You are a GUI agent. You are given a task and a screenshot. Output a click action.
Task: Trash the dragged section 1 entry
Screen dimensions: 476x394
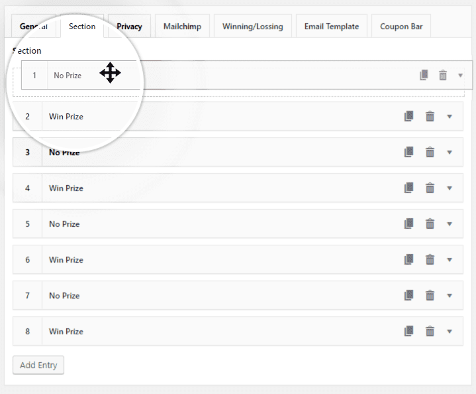point(443,75)
